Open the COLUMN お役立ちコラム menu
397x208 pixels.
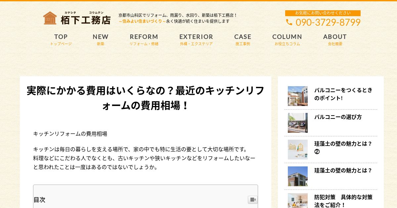click(x=287, y=40)
